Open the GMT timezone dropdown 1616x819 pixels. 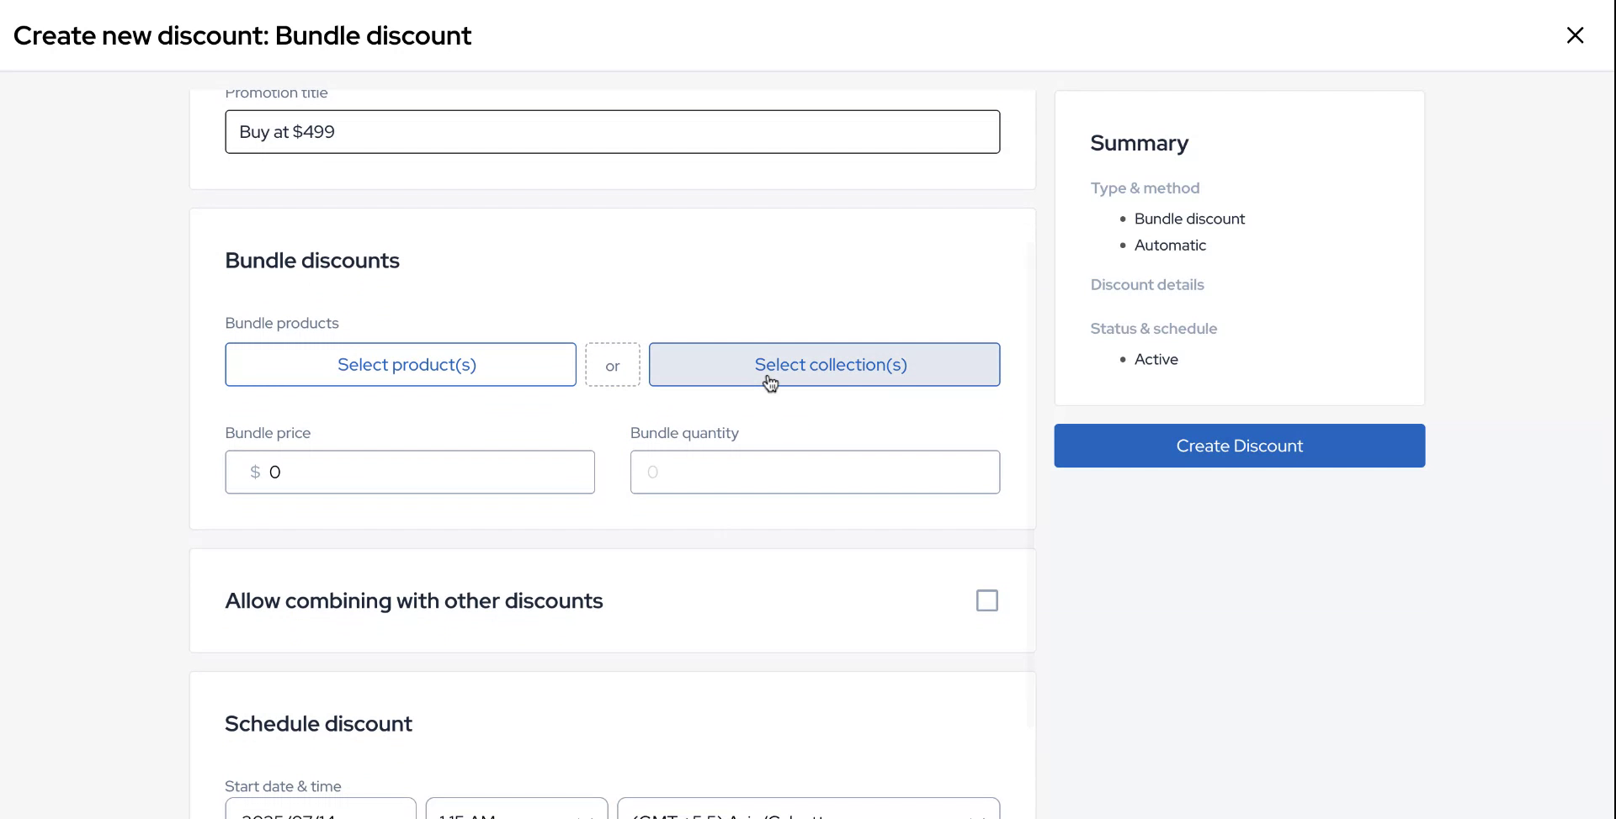pos(808,811)
